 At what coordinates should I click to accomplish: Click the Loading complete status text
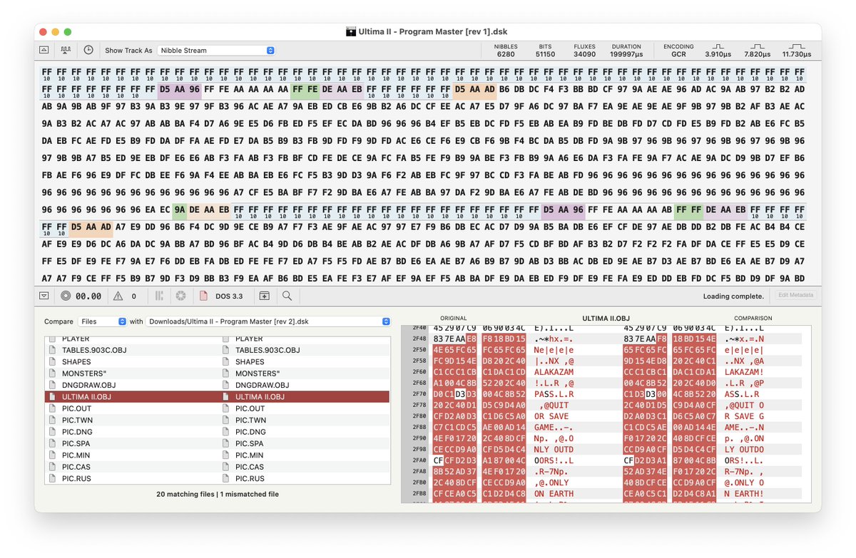(733, 296)
